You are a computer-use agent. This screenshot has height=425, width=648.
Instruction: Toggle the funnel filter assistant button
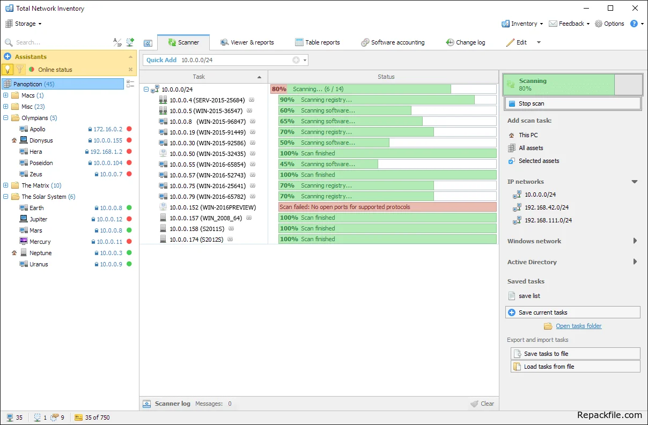coord(20,69)
